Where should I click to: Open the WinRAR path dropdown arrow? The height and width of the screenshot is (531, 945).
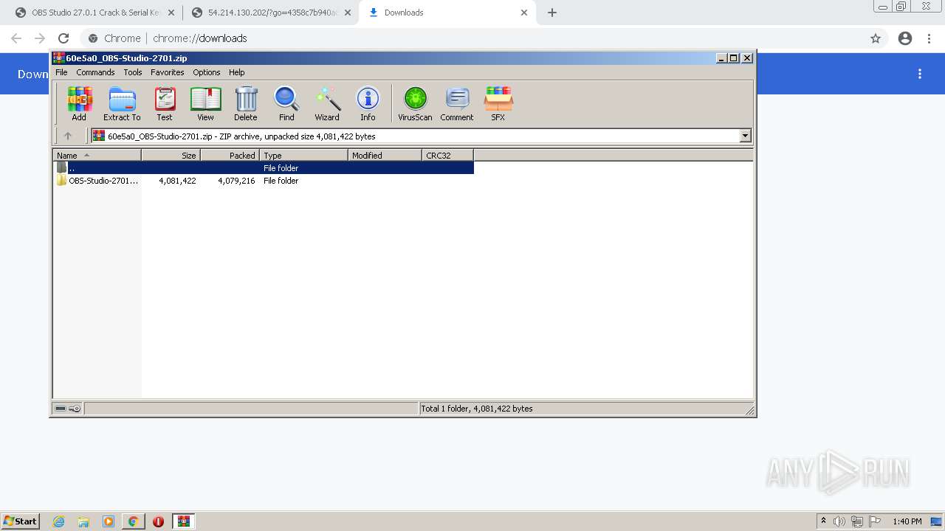[745, 136]
